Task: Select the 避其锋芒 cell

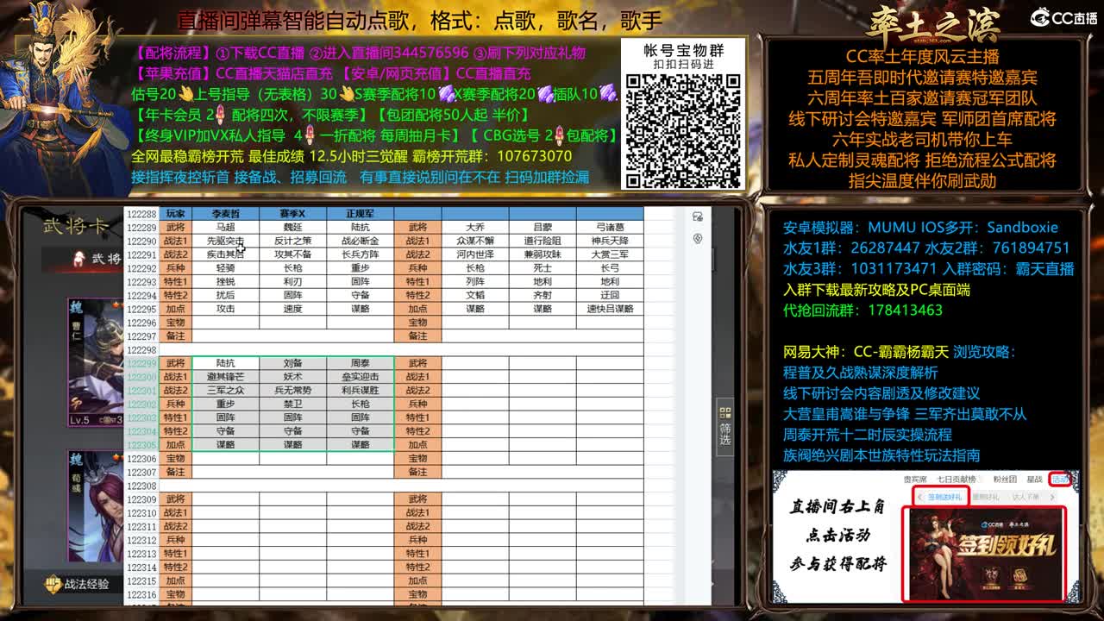Action: (x=225, y=377)
